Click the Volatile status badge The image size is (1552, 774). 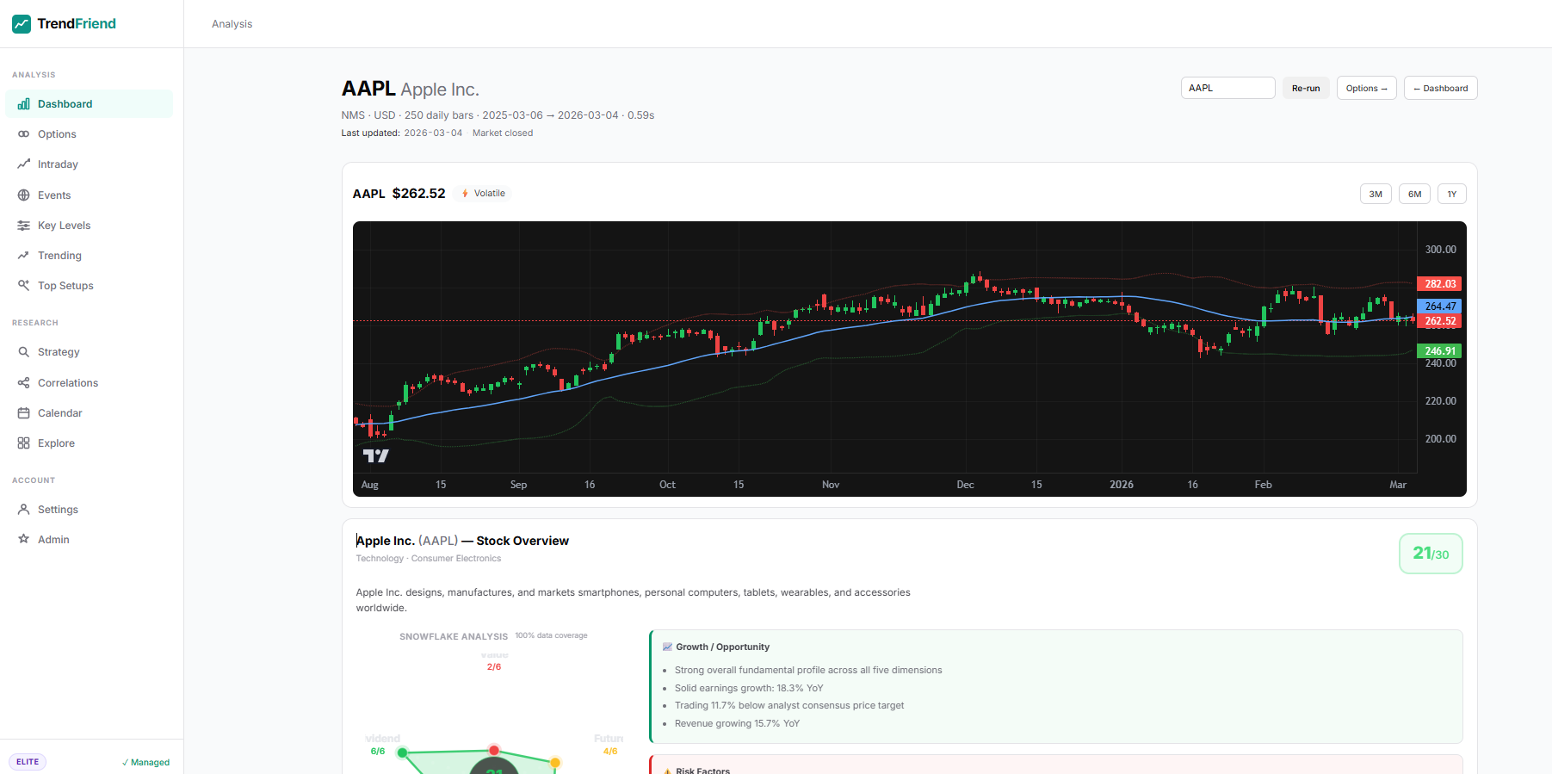tap(484, 194)
